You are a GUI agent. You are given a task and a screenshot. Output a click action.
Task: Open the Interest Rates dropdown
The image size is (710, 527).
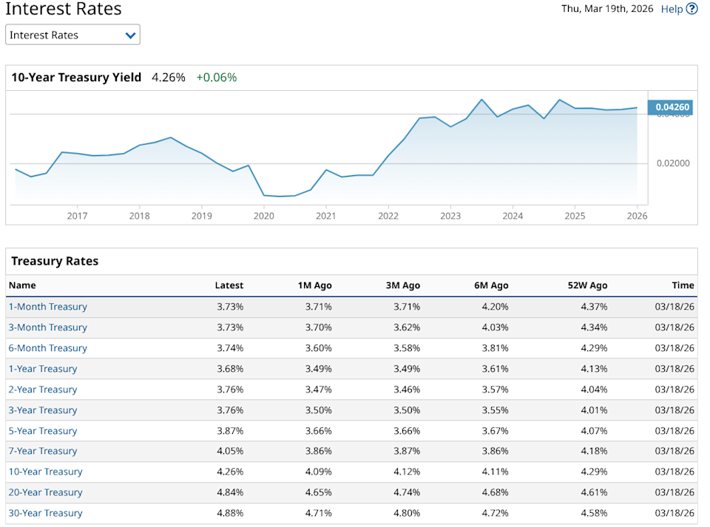click(x=72, y=35)
